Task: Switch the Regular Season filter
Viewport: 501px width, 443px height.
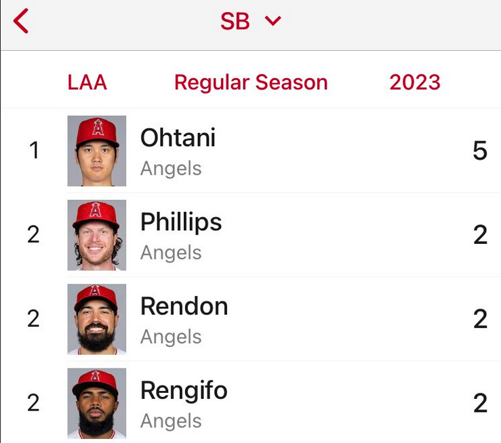Action: (251, 83)
